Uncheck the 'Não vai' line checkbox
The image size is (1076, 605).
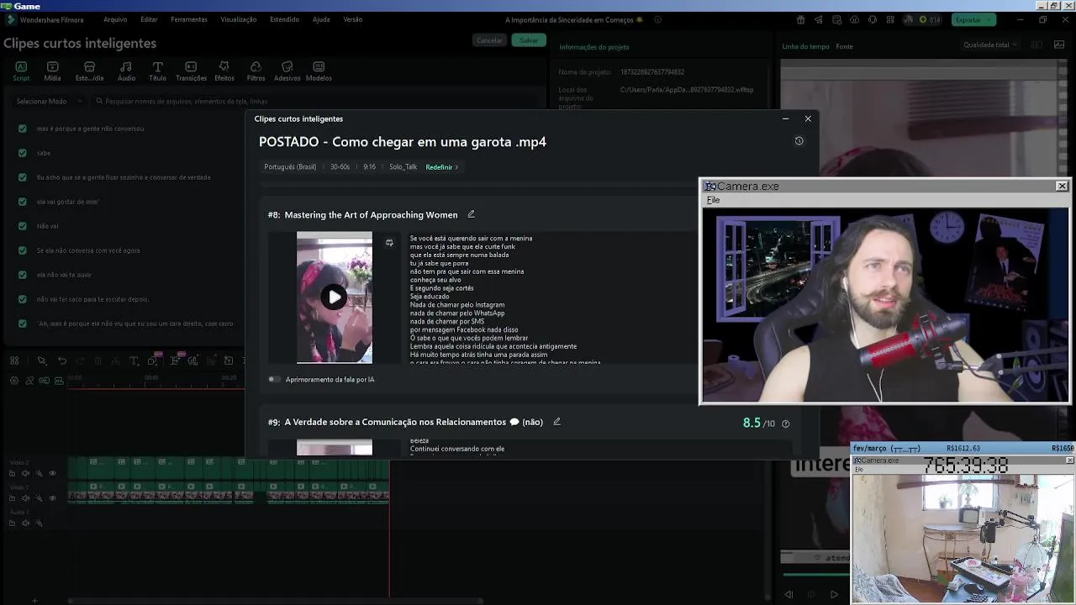point(23,226)
